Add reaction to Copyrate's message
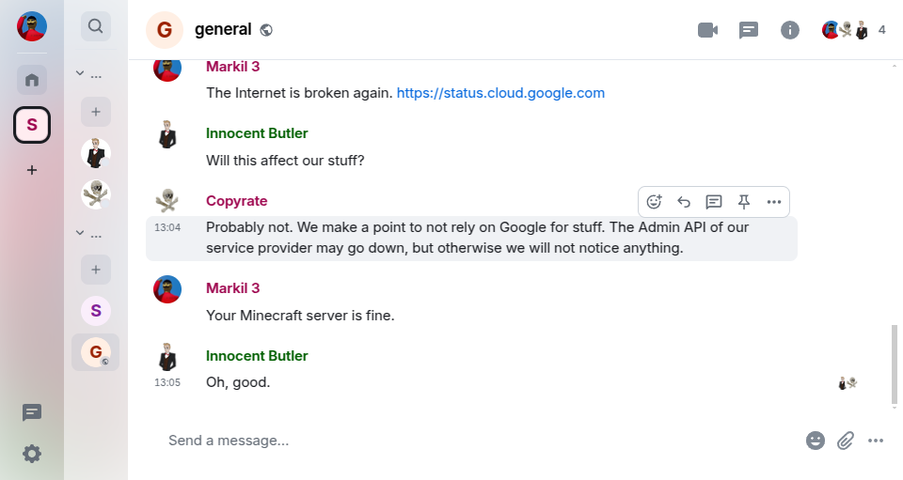Screen dimensions: 903x480 coord(655,201)
